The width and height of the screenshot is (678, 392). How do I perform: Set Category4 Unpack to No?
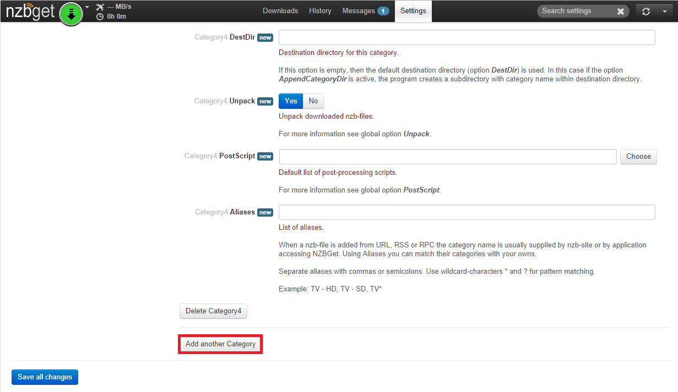(313, 101)
